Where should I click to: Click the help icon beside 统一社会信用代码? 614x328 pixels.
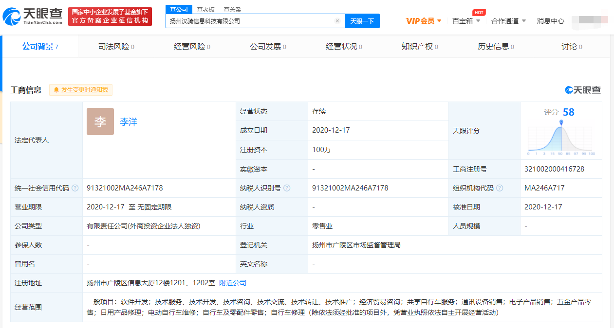(x=75, y=188)
